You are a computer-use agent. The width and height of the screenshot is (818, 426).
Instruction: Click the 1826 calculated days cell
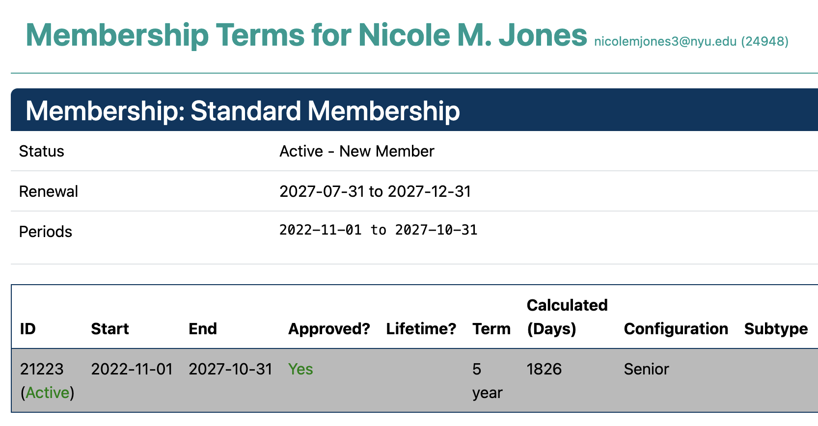544,369
